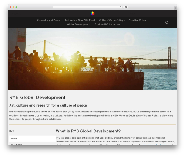Open Cosmology of Peace menu item
The width and height of the screenshot is (185, 156).
[x=48, y=20]
